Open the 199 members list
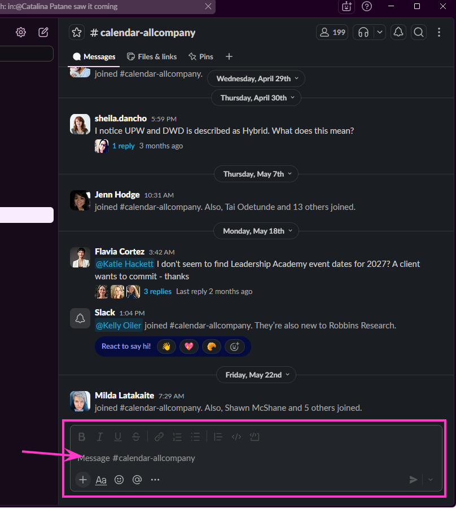The image size is (456, 509). tap(332, 33)
